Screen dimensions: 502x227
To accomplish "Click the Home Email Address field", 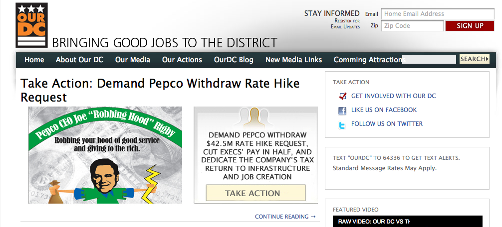I will (438, 14).
